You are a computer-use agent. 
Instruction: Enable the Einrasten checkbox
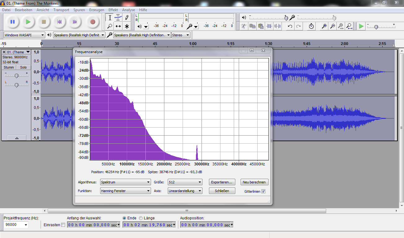[x=63, y=225]
